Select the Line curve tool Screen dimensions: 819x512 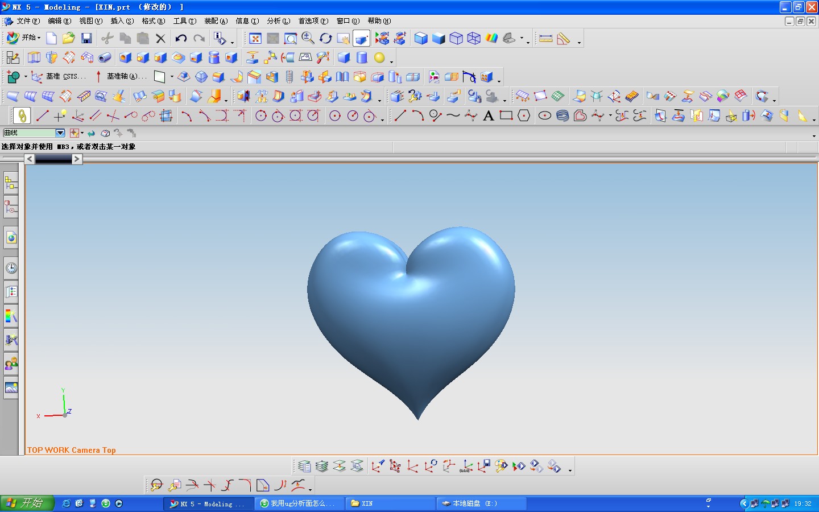pos(400,115)
